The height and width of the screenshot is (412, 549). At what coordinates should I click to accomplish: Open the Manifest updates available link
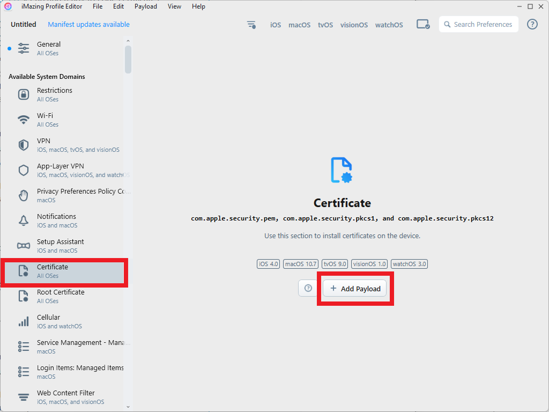point(88,24)
